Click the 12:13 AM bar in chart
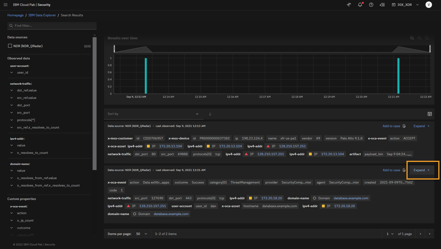 [x=146, y=76]
